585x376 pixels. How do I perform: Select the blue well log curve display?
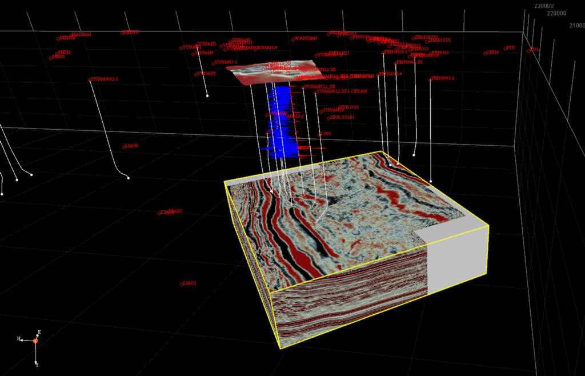[279, 123]
